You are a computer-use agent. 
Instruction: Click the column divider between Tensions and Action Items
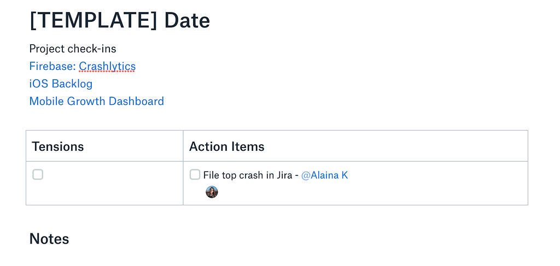pyautogui.click(x=183, y=167)
